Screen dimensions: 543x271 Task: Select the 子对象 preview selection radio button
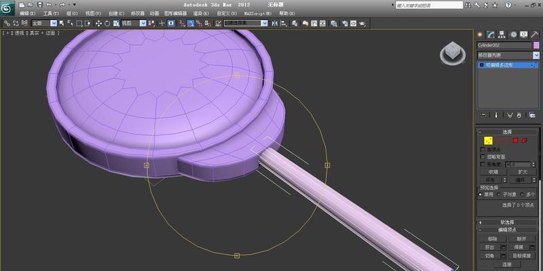pyautogui.click(x=499, y=194)
